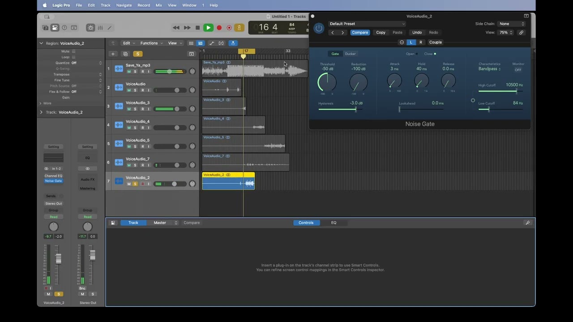The height and width of the screenshot is (322, 573).
Task: Stop playback with the Stop button
Action: point(197,28)
